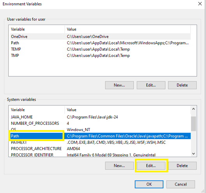
Task: Select the OS system variable row
Action: tap(100, 129)
